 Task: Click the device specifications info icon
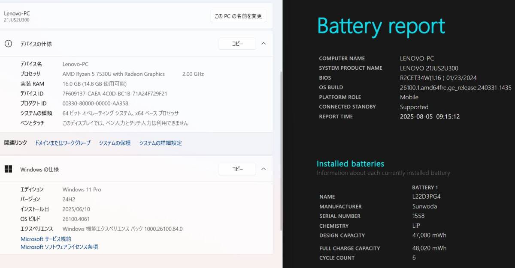(8, 44)
